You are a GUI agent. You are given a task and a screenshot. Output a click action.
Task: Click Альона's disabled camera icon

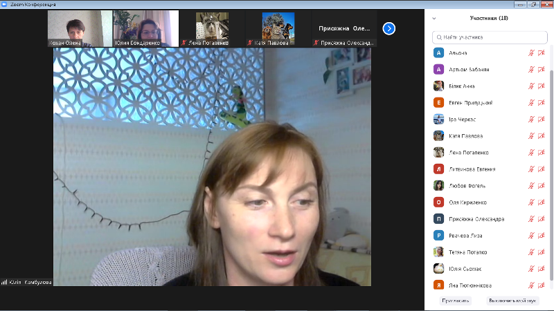pyautogui.click(x=542, y=53)
